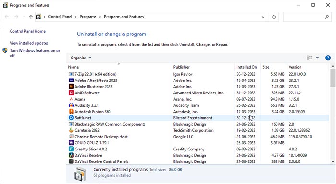Click the Adobe Illustrator 2023 icon
Screen dimensions: 336x184
pos(71,86)
